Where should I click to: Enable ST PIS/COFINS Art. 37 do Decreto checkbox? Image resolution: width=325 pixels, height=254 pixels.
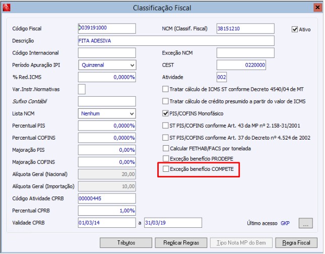click(165, 138)
